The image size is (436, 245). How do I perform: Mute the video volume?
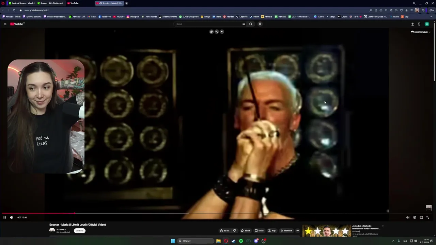click(x=12, y=217)
